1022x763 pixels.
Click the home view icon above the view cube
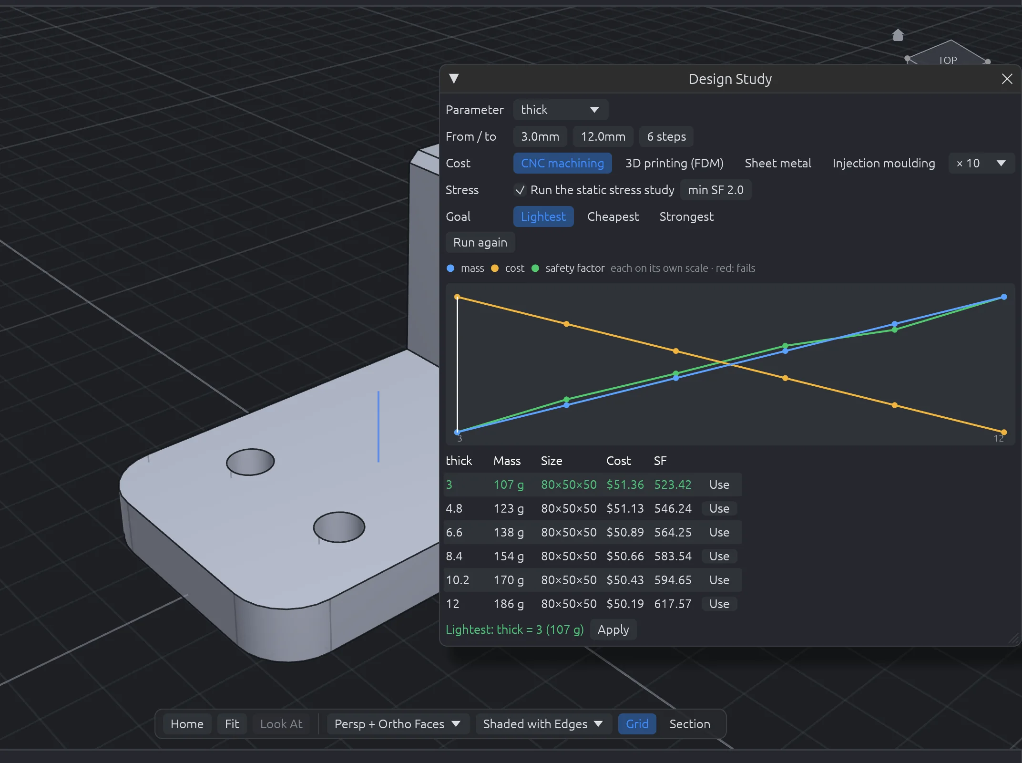click(898, 35)
